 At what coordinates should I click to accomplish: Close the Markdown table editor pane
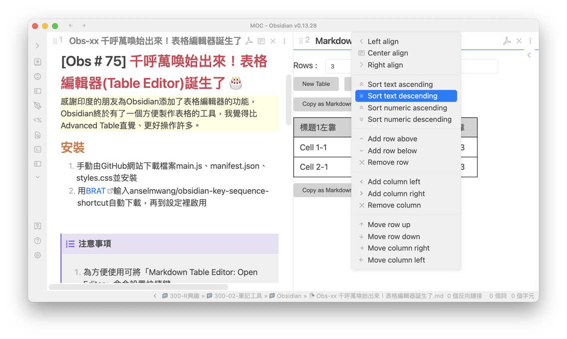[519, 41]
